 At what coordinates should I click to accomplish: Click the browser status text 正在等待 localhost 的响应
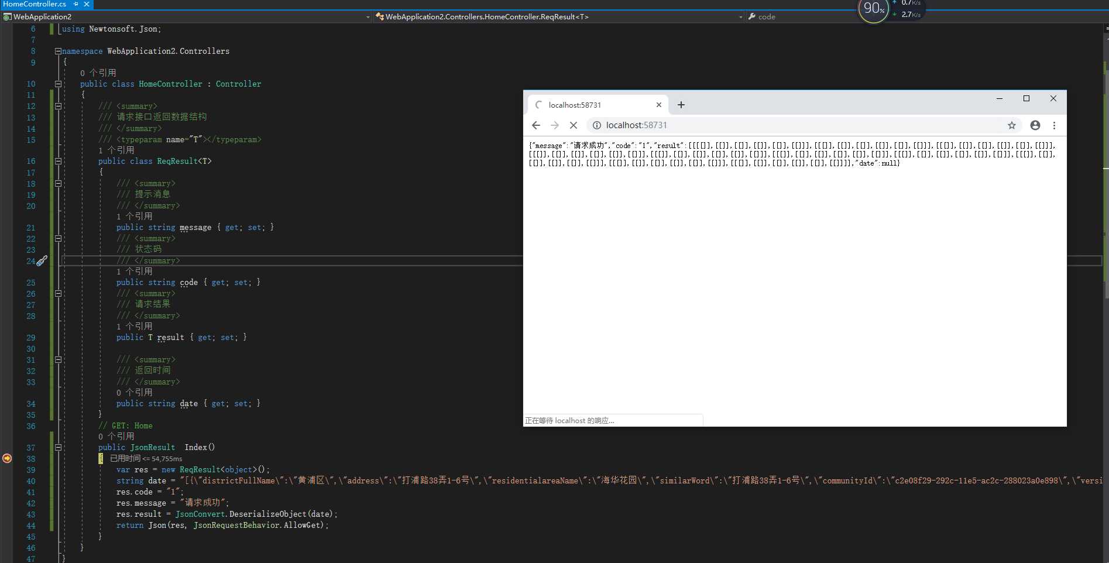(569, 421)
